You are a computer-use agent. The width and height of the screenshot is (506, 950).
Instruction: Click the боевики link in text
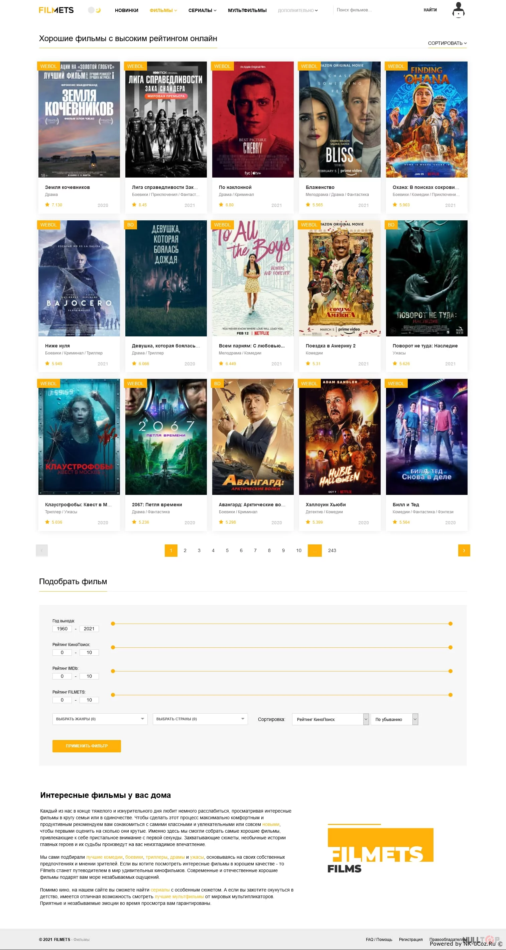click(134, 857)
